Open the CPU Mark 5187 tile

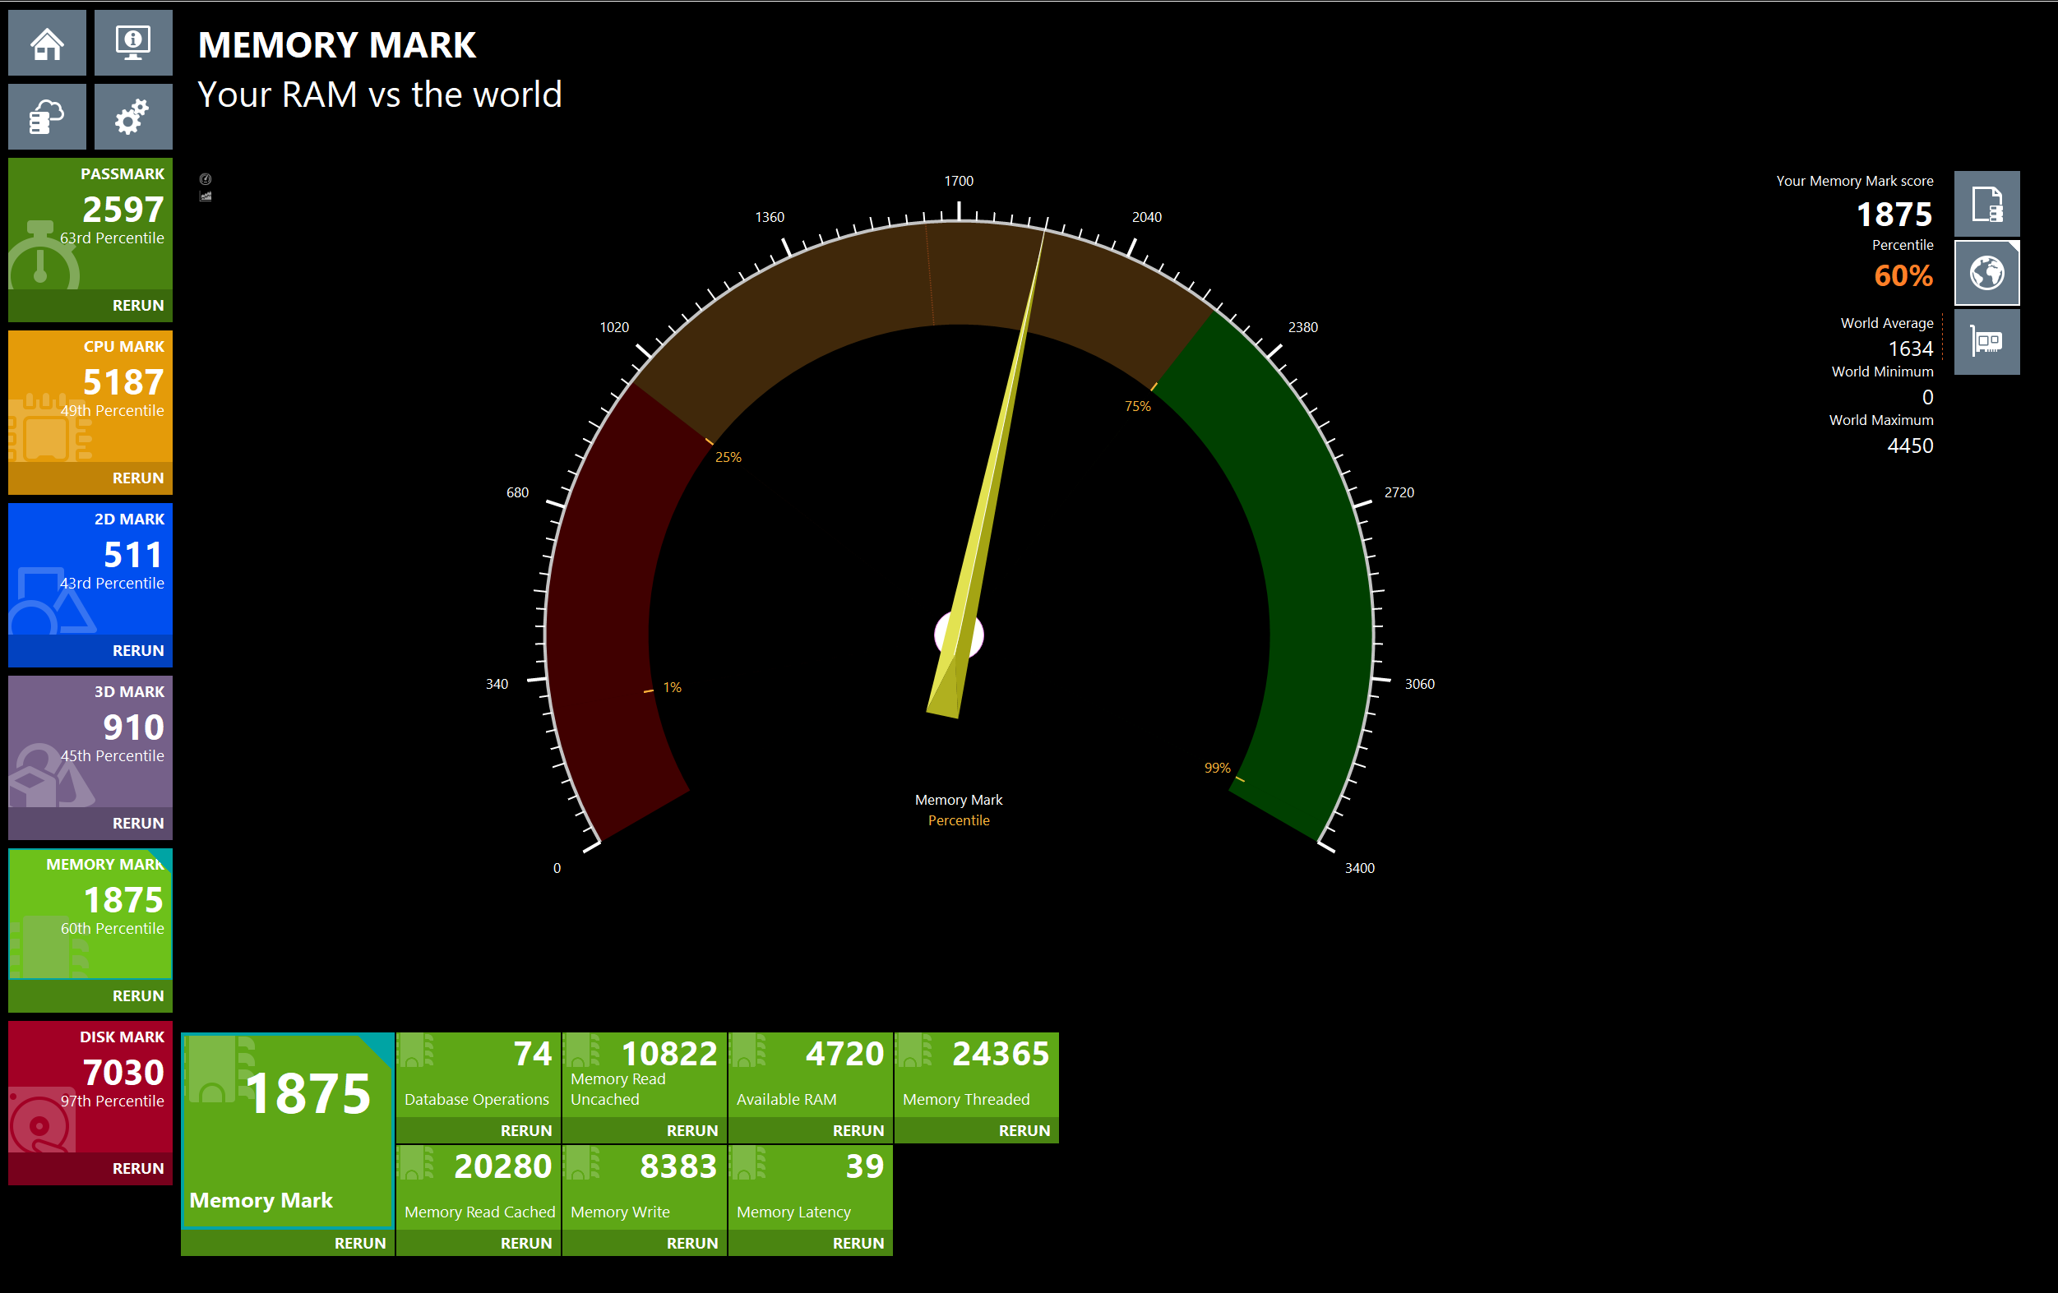tap(90, 396)
